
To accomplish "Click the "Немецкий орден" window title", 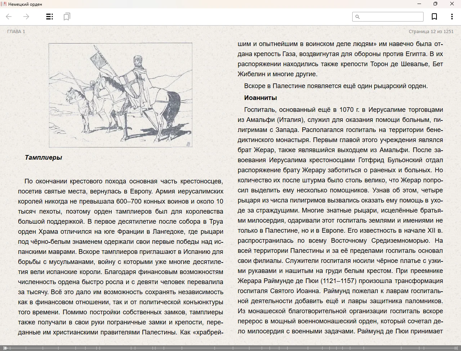I will pos(25,4).
